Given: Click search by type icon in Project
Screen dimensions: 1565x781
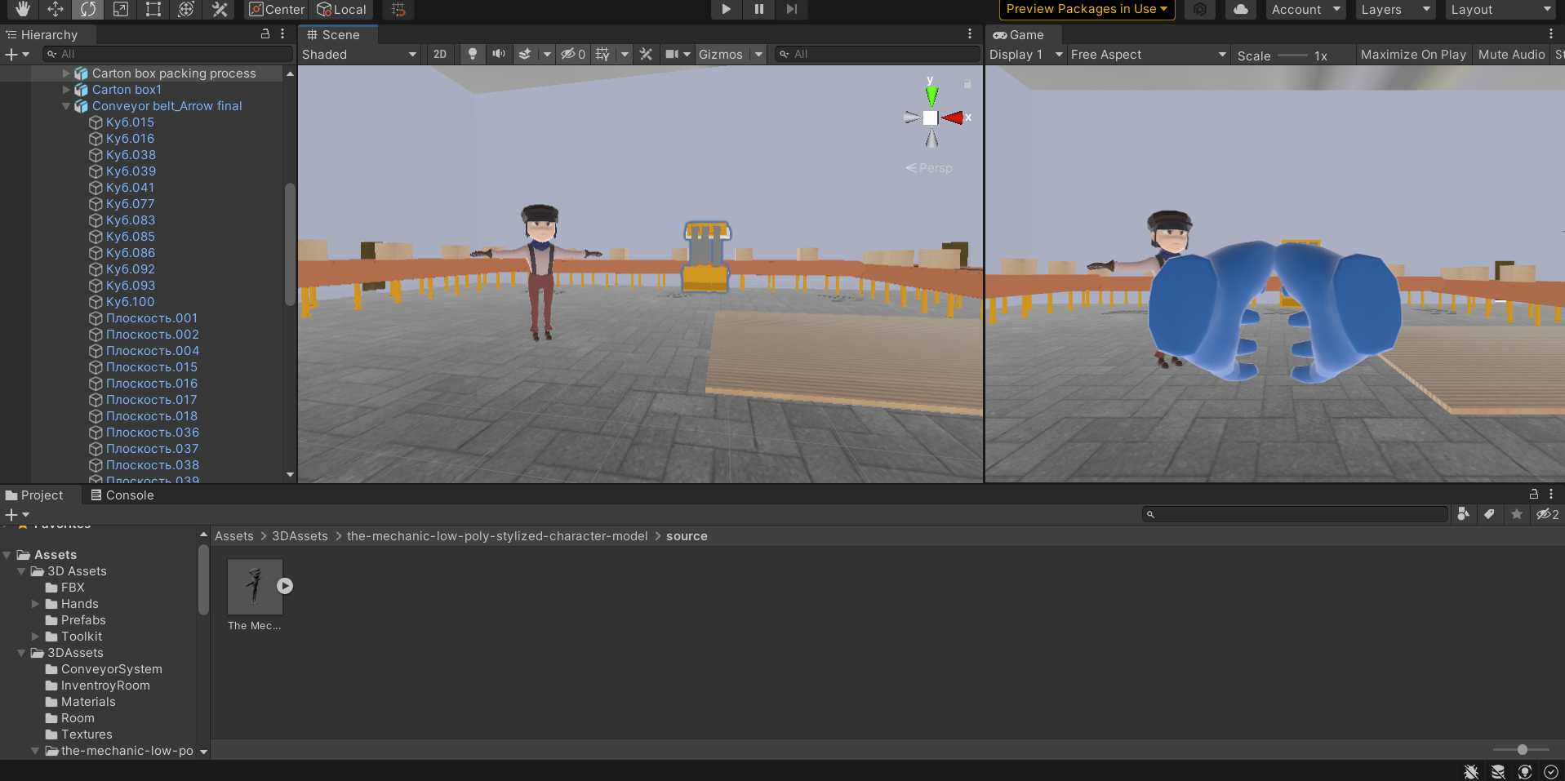Looking at the screenshot, I should coord(1463,514).
